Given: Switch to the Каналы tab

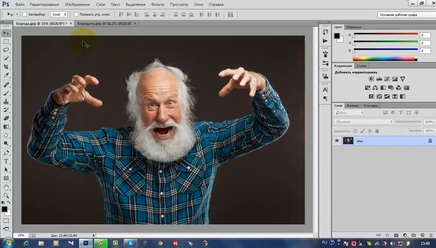Looking at the screenshot, I should [353, 106].
